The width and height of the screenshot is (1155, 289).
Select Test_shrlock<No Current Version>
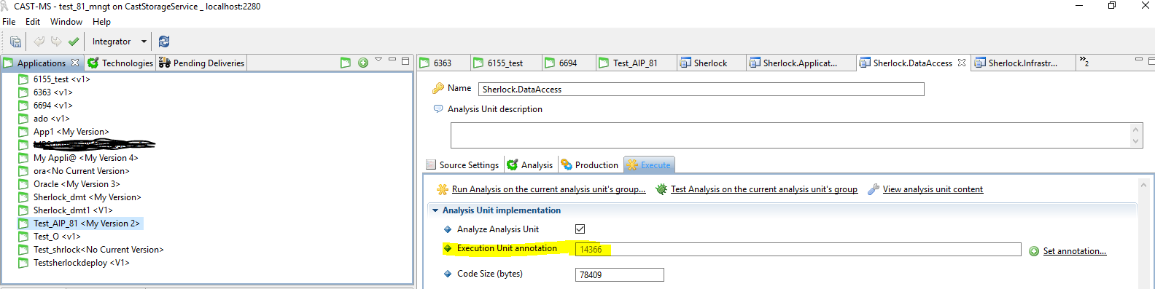tap(98, 250)
